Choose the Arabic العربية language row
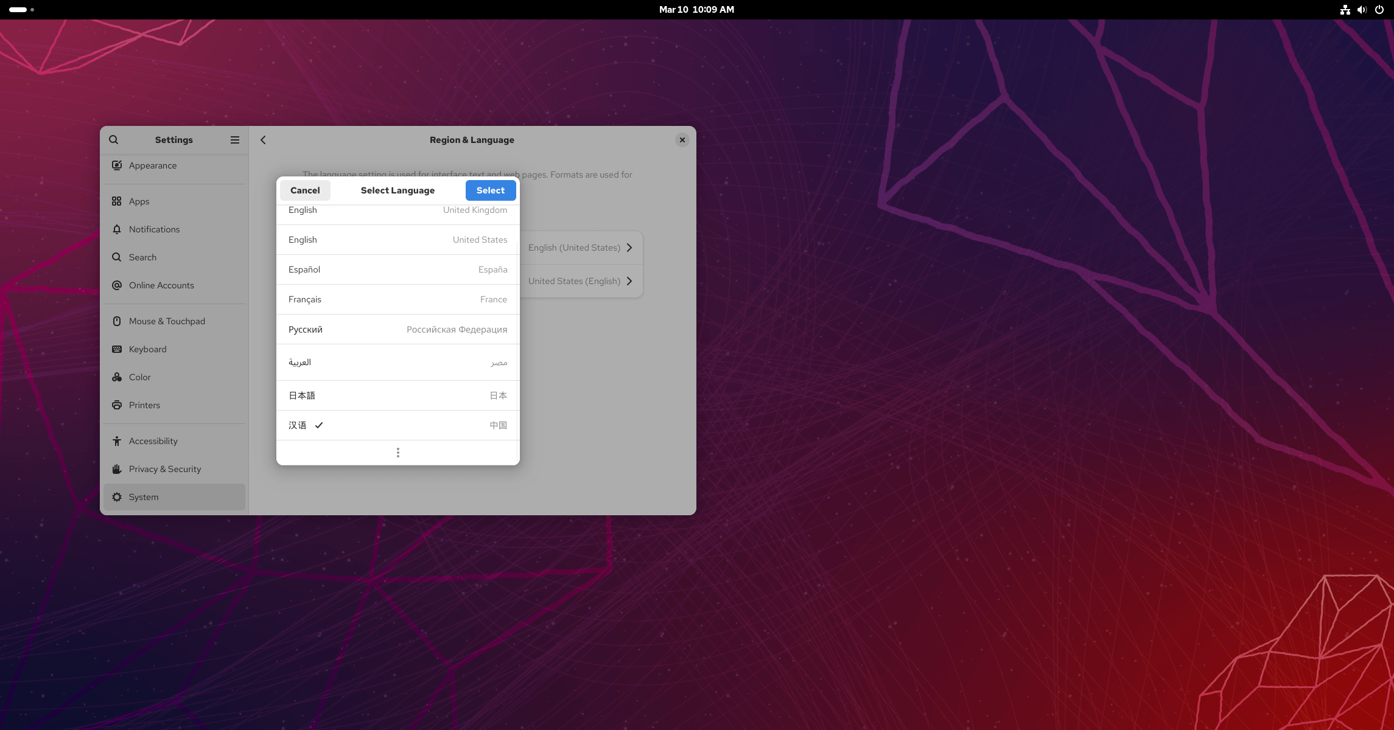Viewport: 1394px width, 730px height. pyautogui.click(x=398, y=363)
